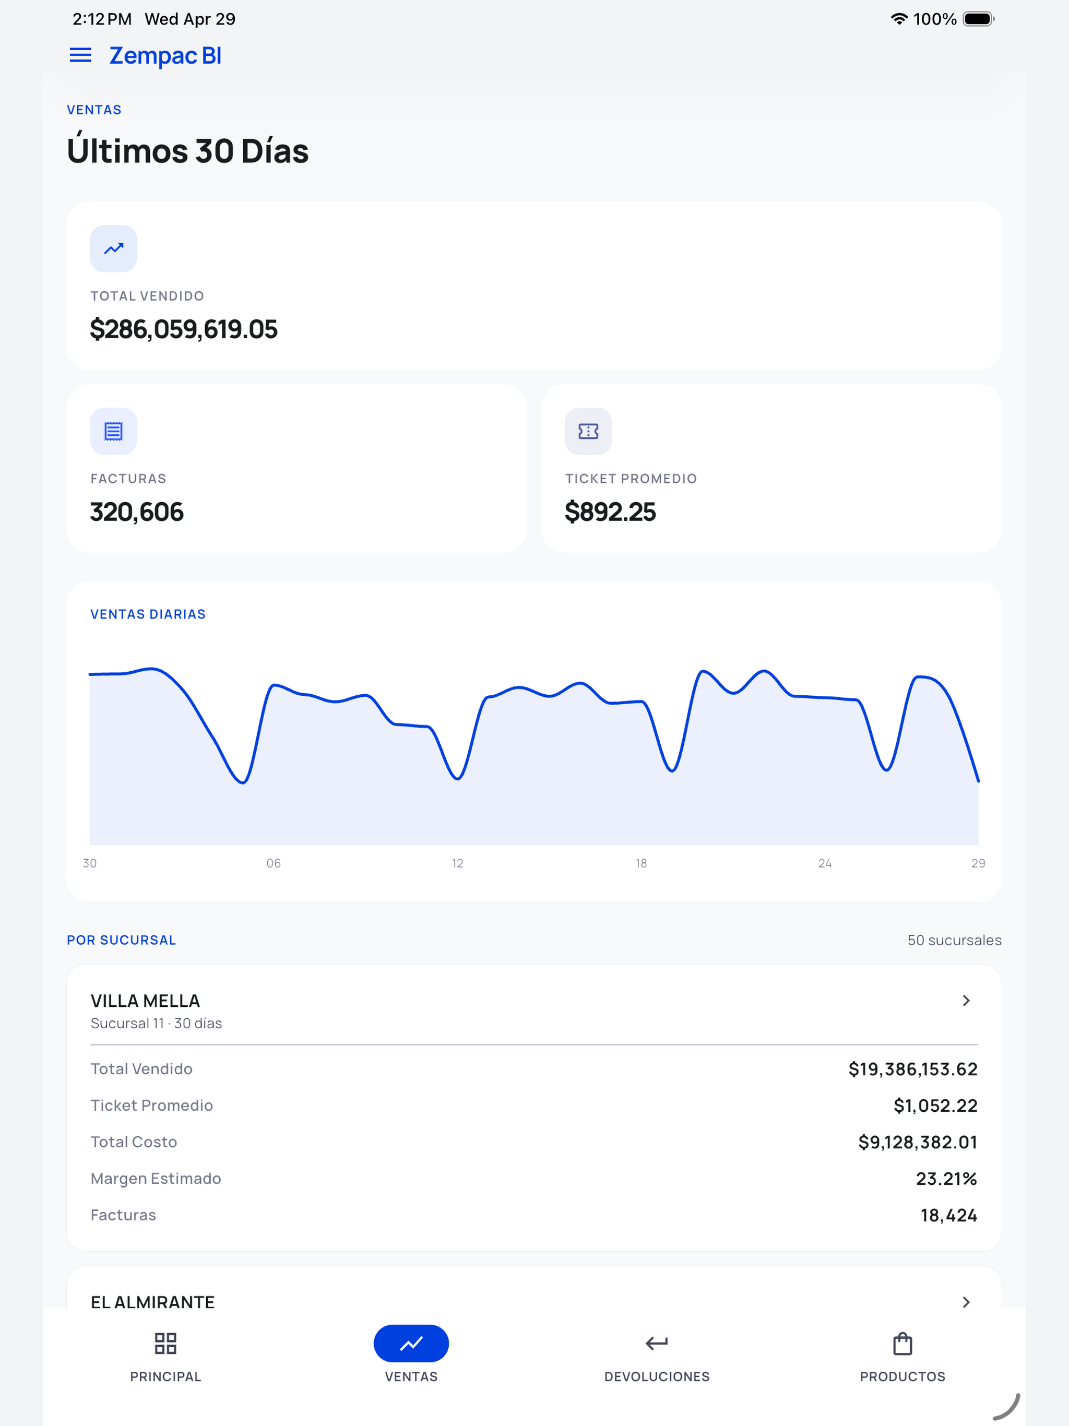Tap the Wi-Fi status icon
1069x1426 pixels.
coord(899,19)
